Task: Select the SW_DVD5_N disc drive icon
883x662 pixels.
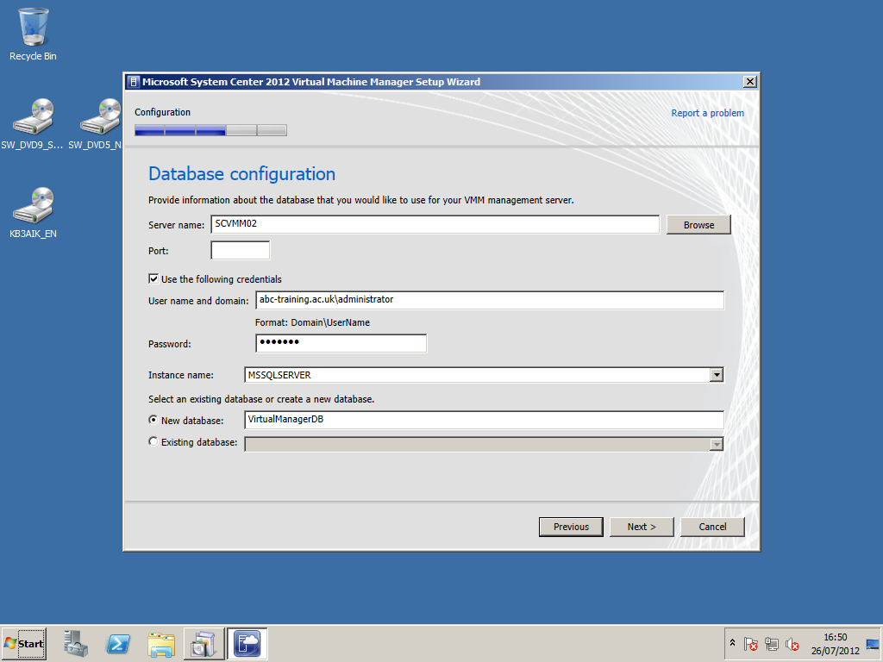Action: 95,123
